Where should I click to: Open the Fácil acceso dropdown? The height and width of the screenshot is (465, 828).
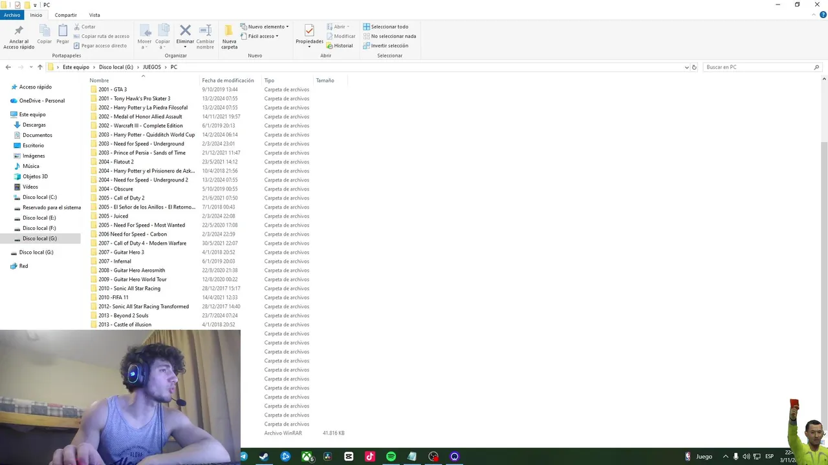(259, 36)
